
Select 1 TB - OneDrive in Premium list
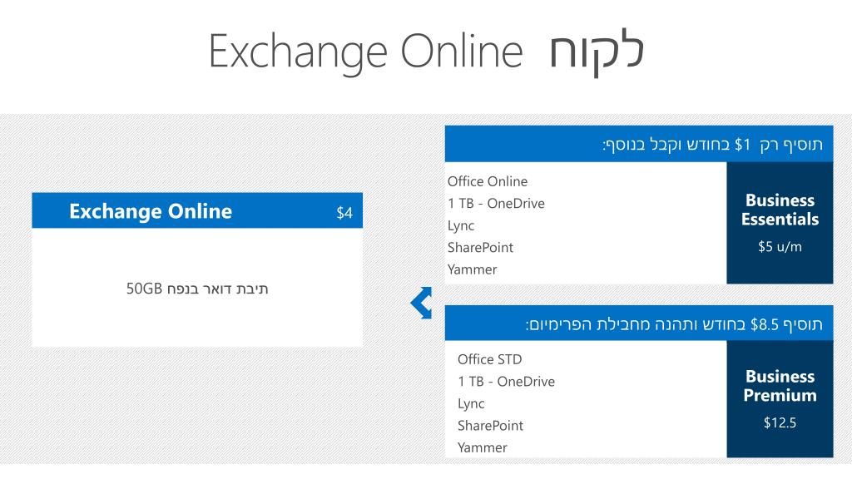(507, 382)
